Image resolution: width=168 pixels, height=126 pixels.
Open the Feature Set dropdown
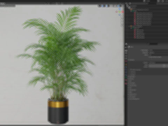(x=158, y=52)
